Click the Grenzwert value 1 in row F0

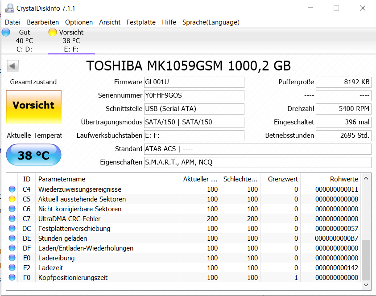(296, 278)
